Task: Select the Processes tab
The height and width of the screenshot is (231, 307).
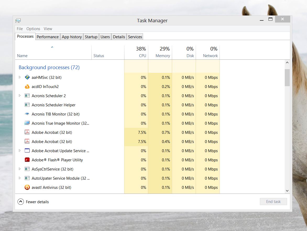Action: 25,36
